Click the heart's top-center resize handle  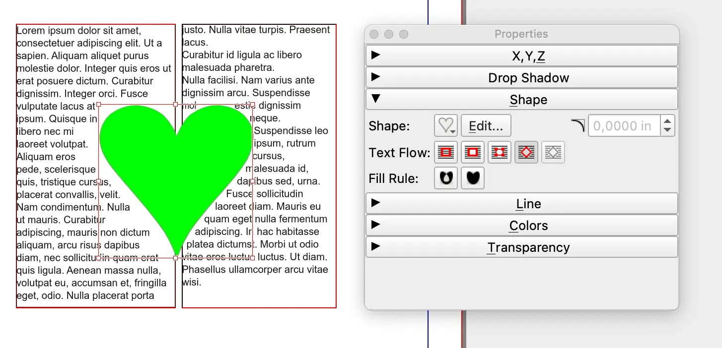[176, 105]
